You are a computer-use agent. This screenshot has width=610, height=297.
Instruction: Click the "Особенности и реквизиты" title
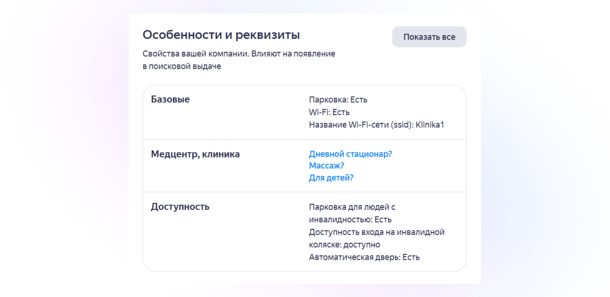tap(221, 35)
